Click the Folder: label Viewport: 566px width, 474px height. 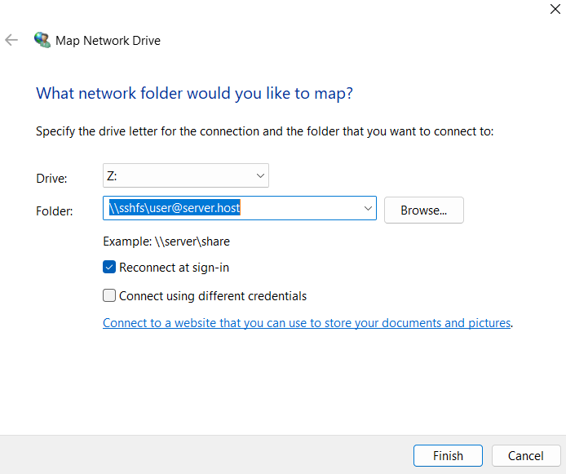tap(55, 210)
